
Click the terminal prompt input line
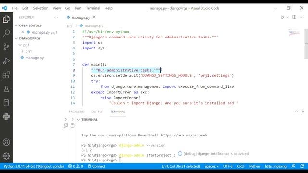click(102, 160)
